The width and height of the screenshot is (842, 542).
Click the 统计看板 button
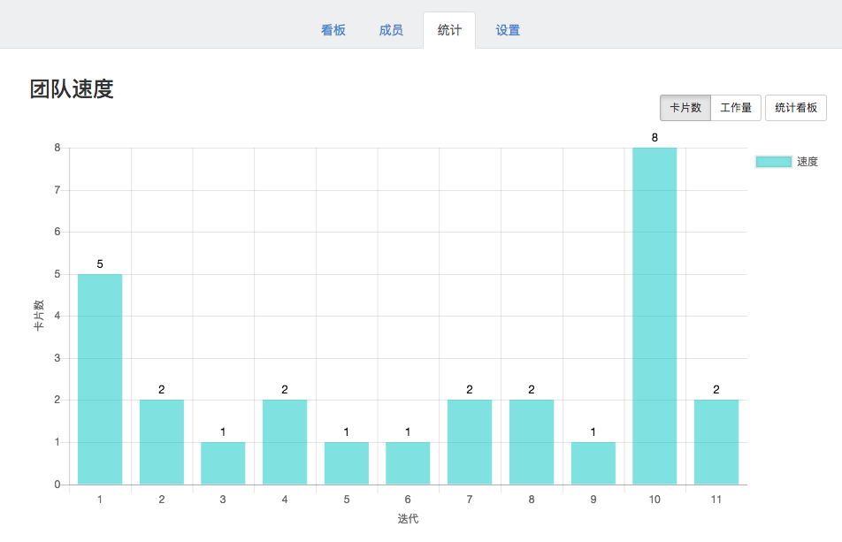coord(796,108)
